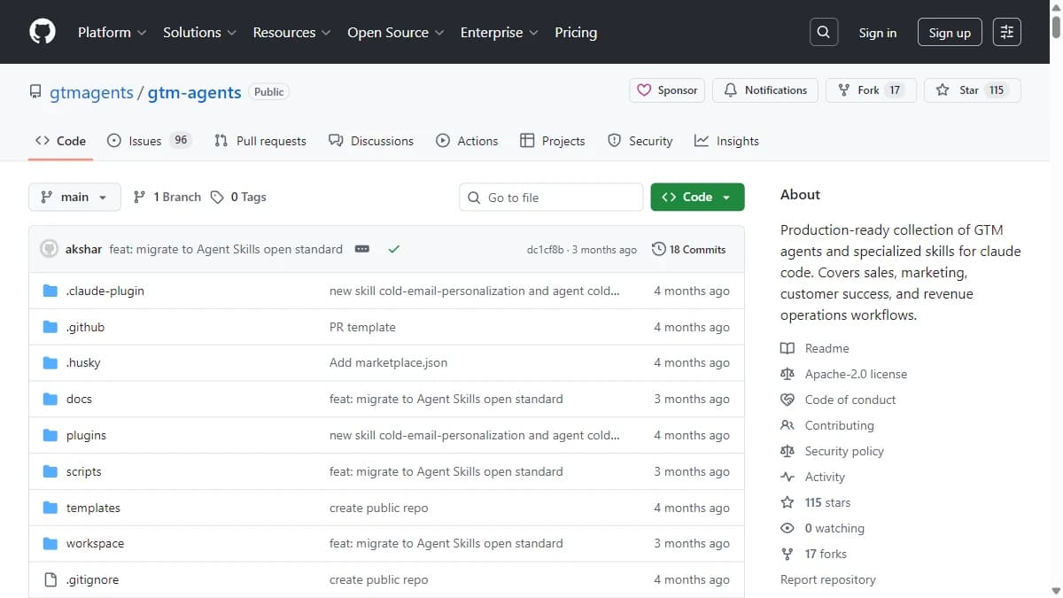Click the GitHub logo icon

click(43, 32)
